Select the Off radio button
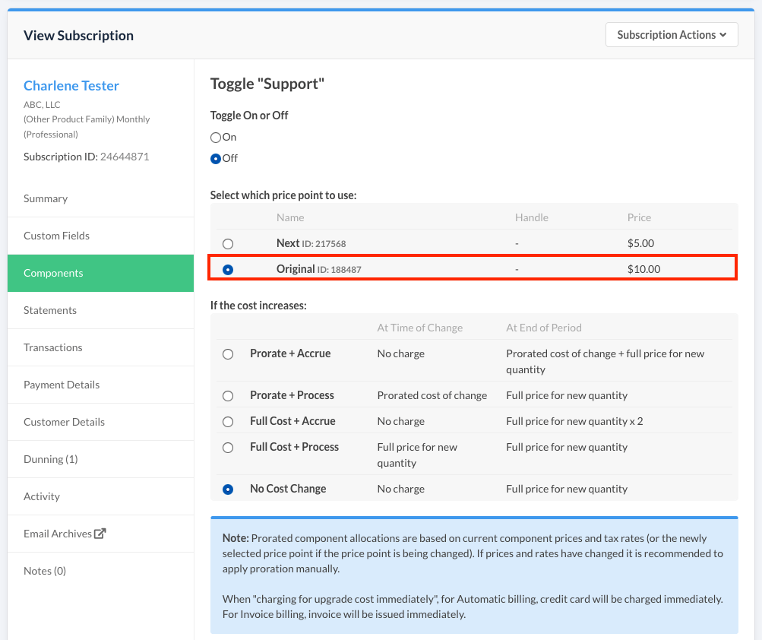 (216, 159)
